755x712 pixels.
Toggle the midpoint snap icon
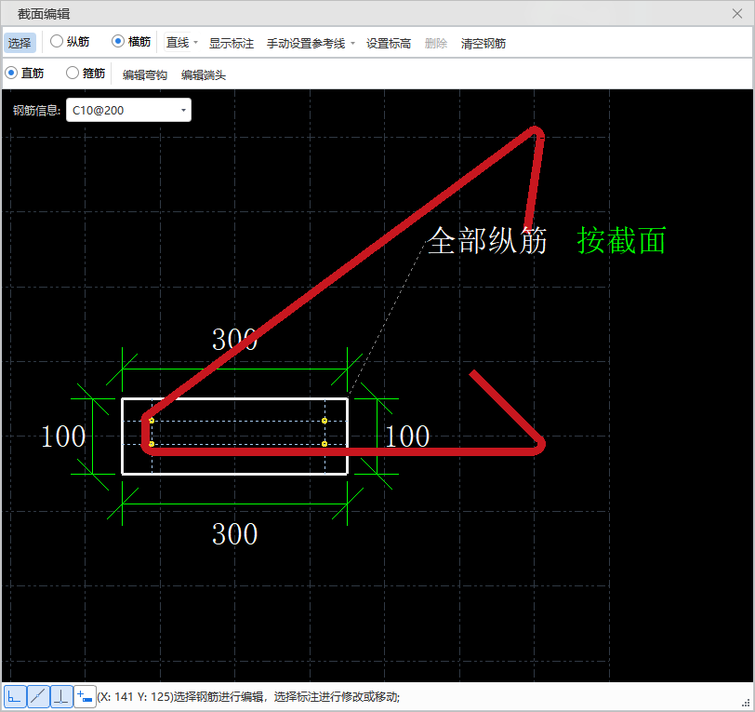38,696
